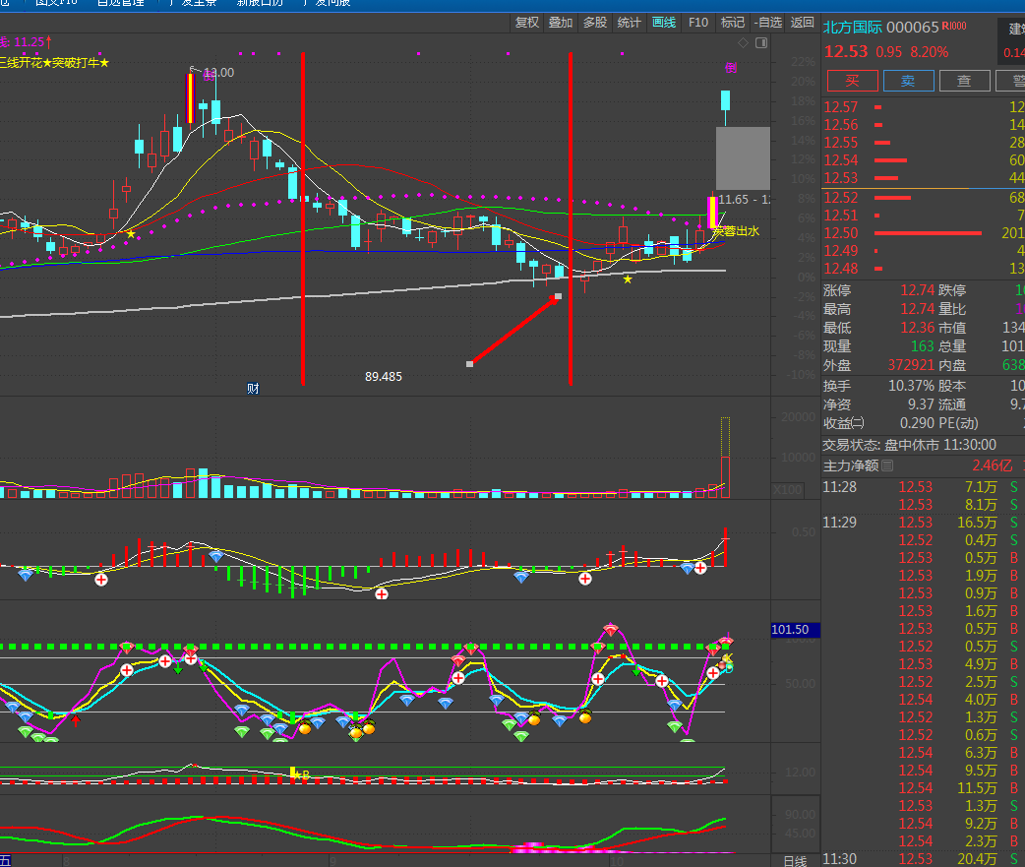Click the R1000 tag beside stock code
1025x867 pixels.
(x=954, y=27)
